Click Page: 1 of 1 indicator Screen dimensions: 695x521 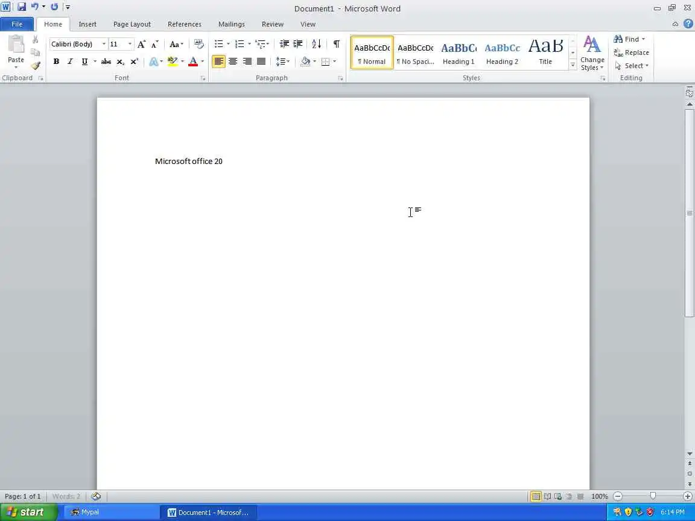pos(22,496)
